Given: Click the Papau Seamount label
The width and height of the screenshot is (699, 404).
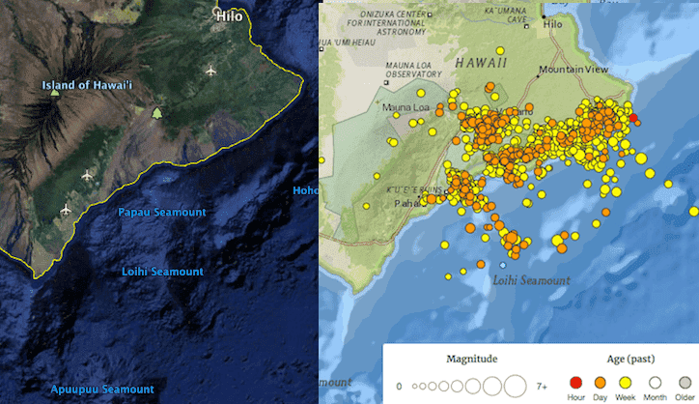Looking at the screenshot, I should click(x=162, y=212).
